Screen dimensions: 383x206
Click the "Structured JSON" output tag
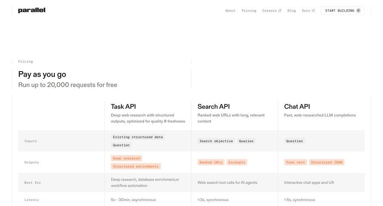coord(326,162)
